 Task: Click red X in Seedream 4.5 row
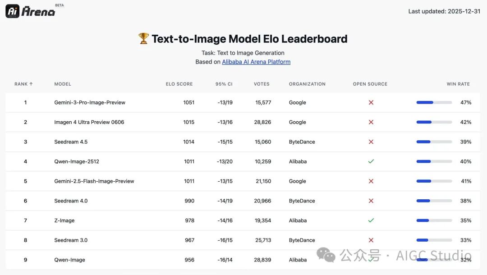tap(371, 142)
